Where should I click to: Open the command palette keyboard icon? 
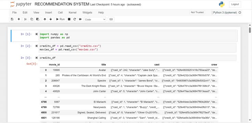[111, 19]
